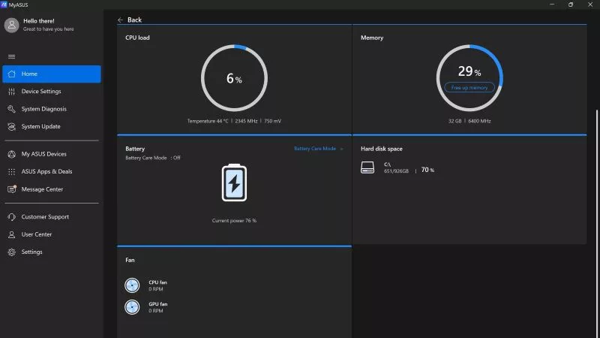Open the Battery Care Mode link
Image resolution: width=600 pixels, height=338 pixels.
318,149
